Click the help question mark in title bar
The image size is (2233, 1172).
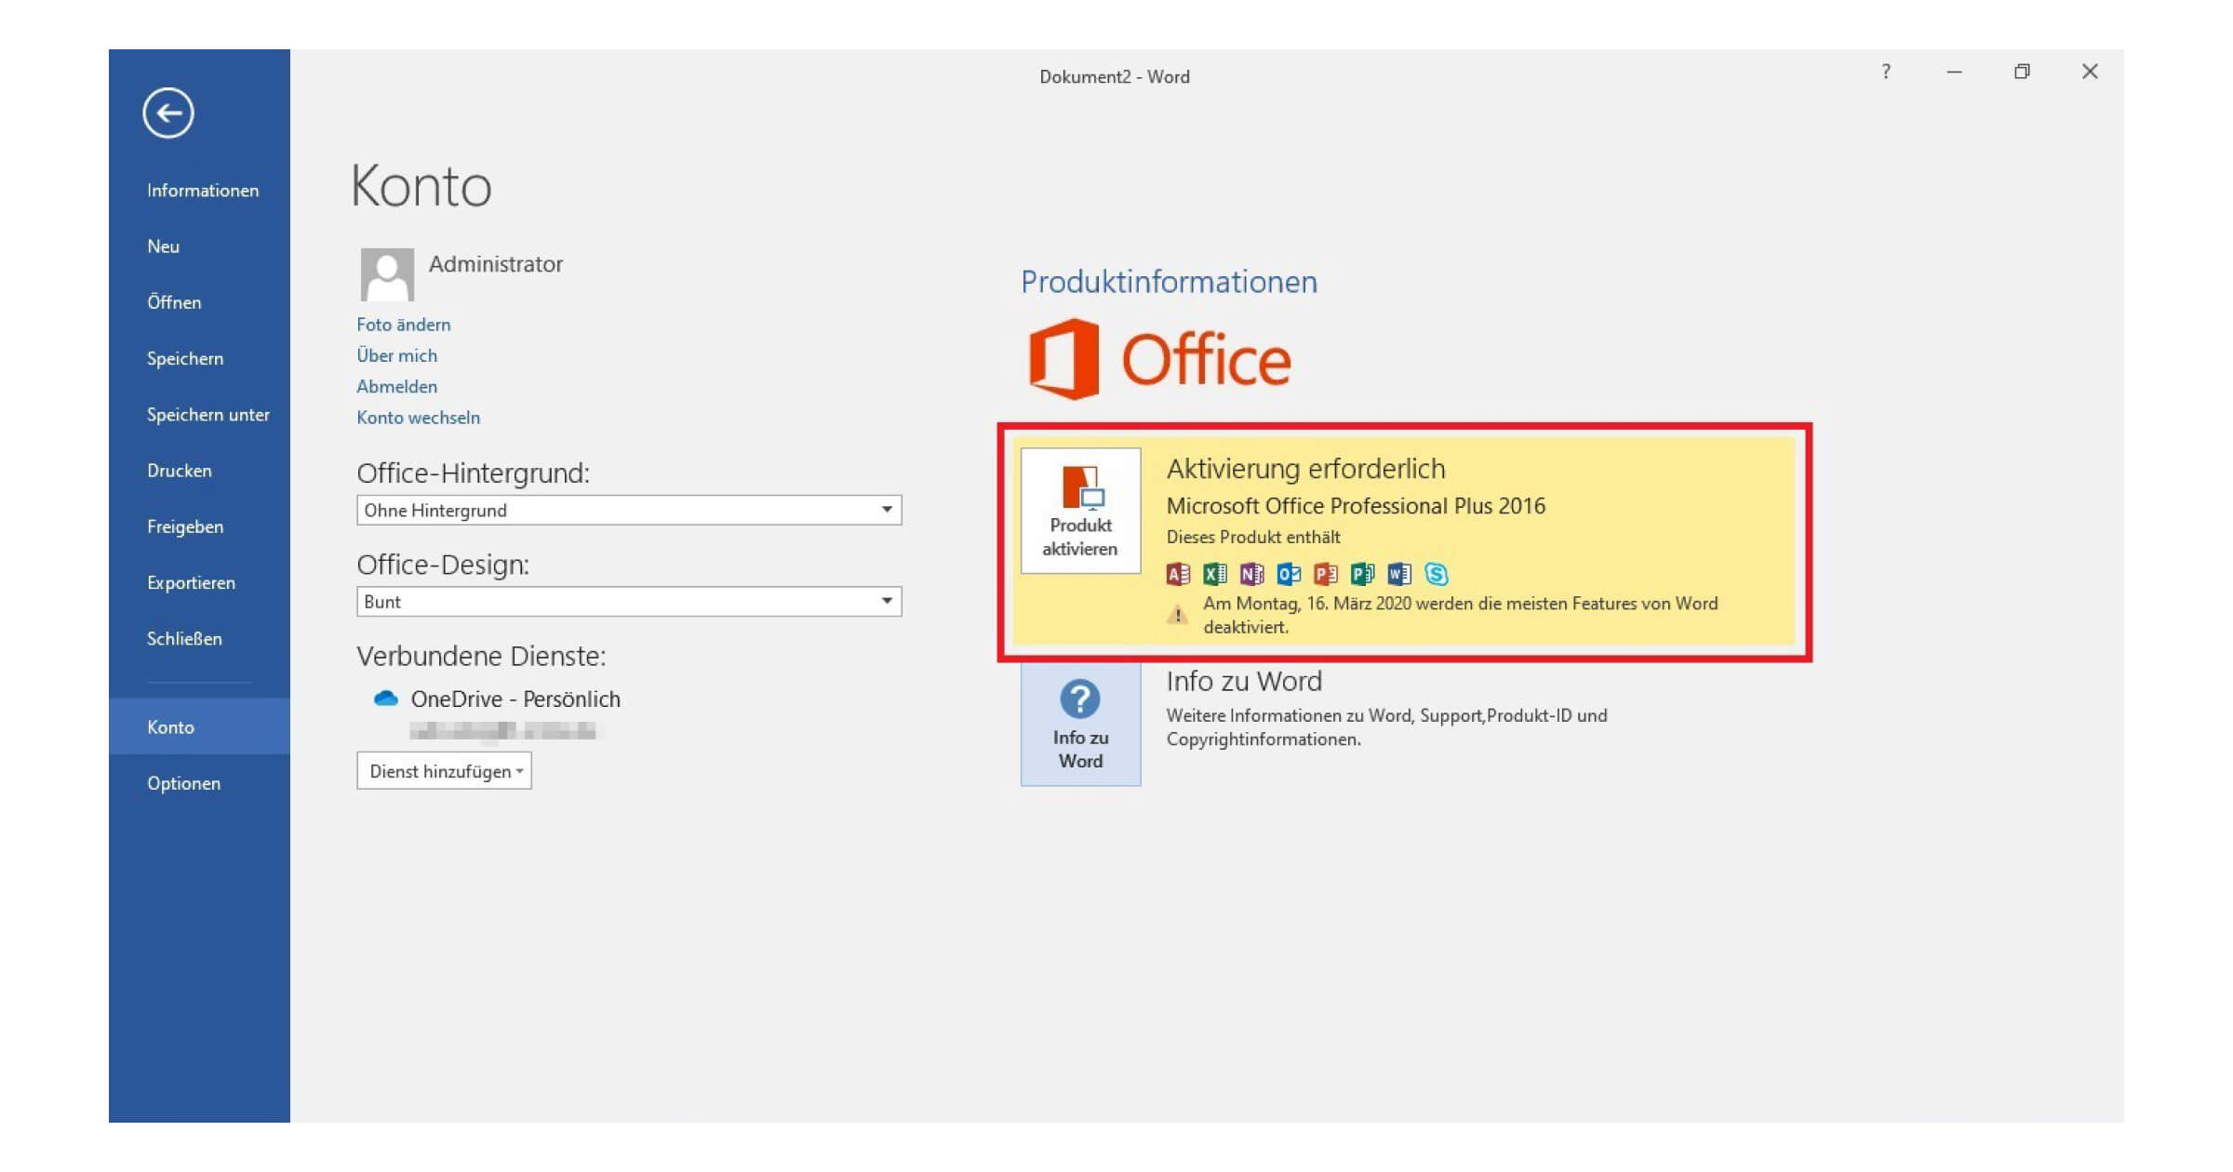pos(1886,72)
